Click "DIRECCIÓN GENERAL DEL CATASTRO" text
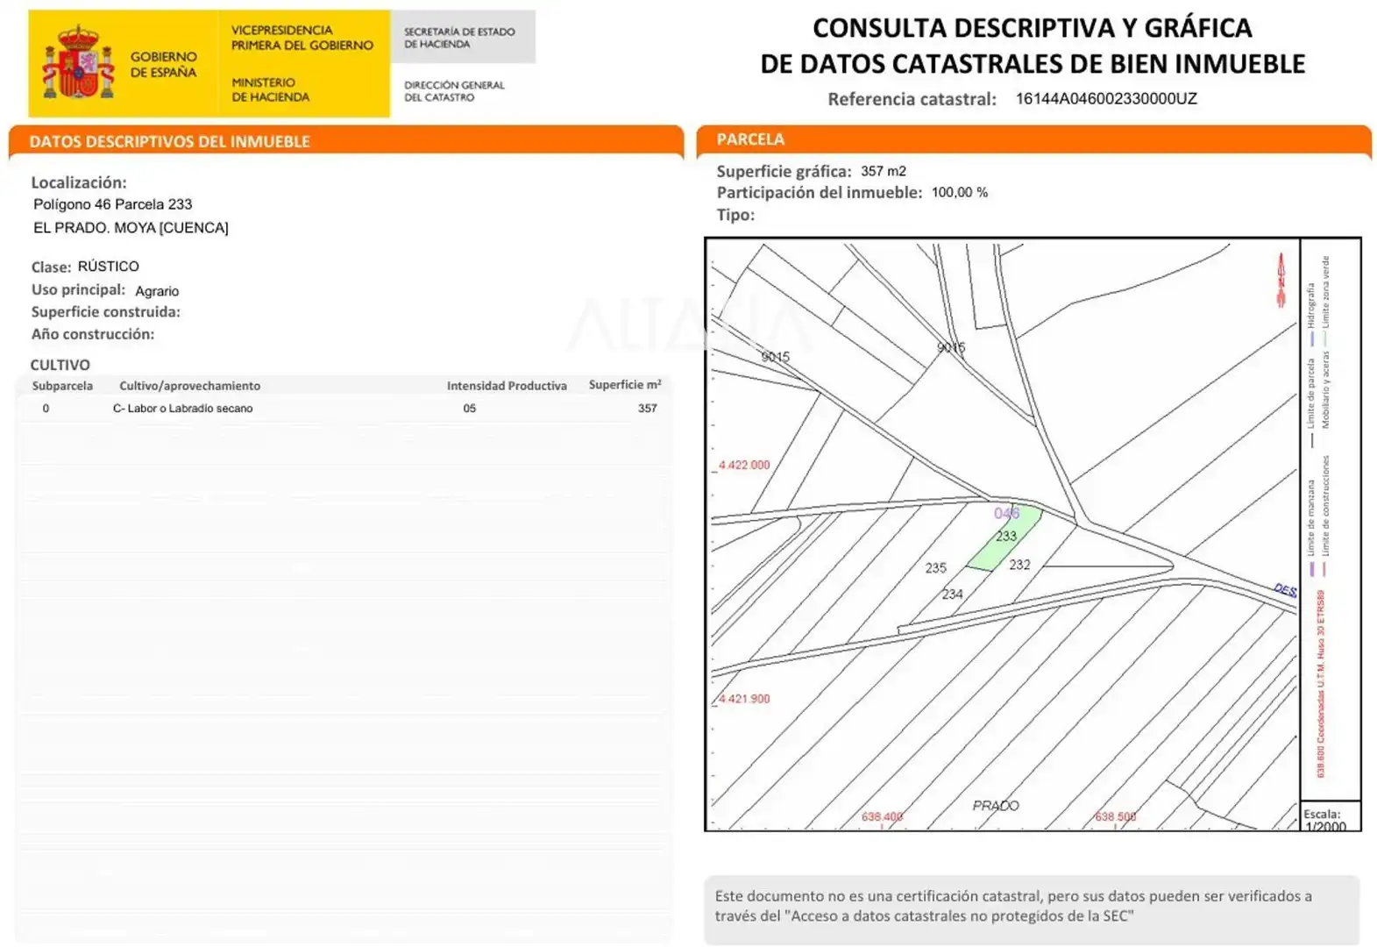This screenshot has width=1377, height=947. pos(454,91)
